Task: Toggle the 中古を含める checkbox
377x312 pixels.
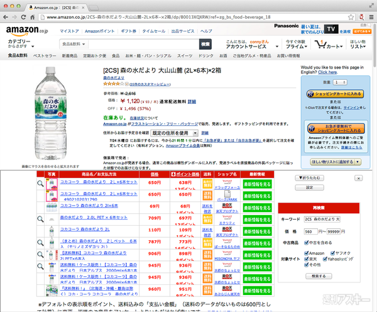Action: 307,242
